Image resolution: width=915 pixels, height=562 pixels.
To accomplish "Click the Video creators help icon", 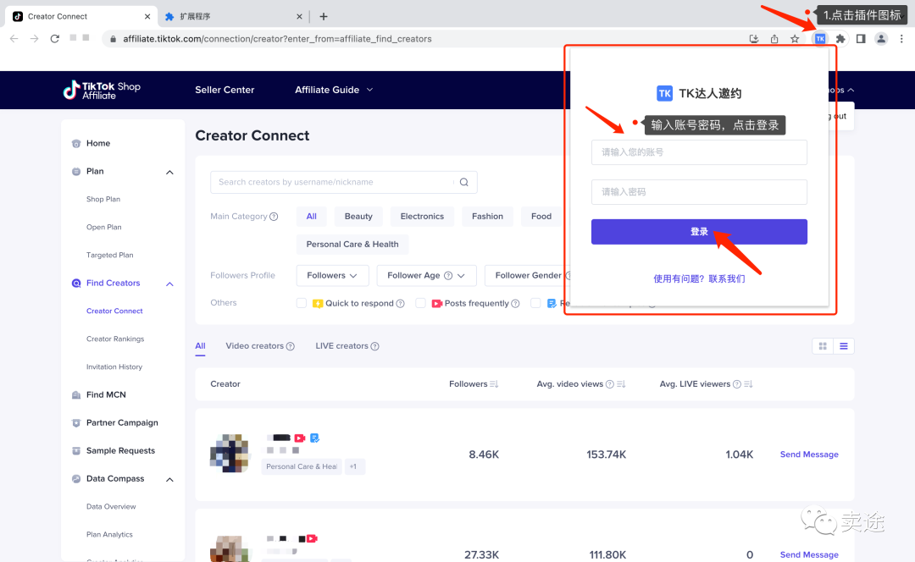I will point(290,346).
